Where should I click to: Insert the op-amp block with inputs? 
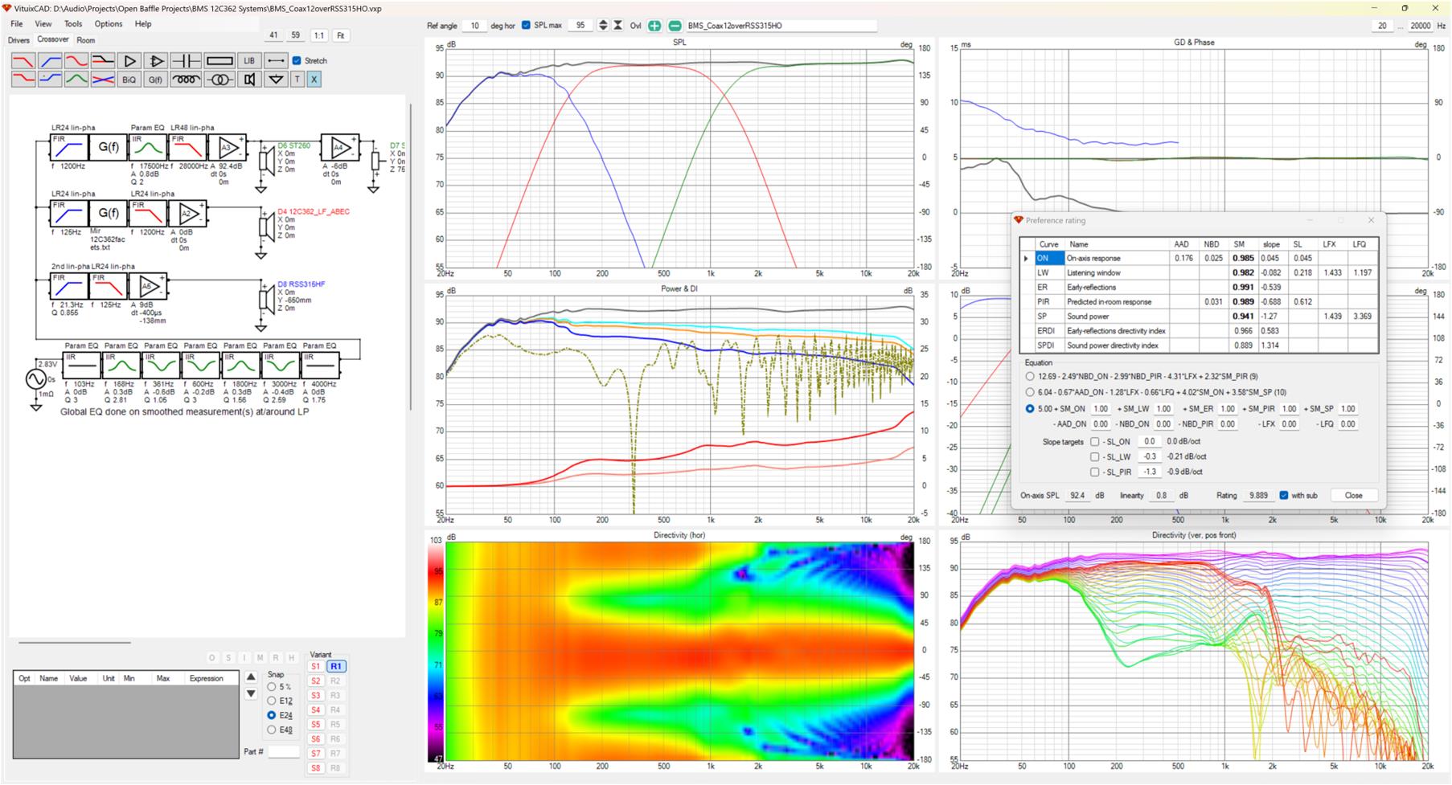click(x=156, y=61)
